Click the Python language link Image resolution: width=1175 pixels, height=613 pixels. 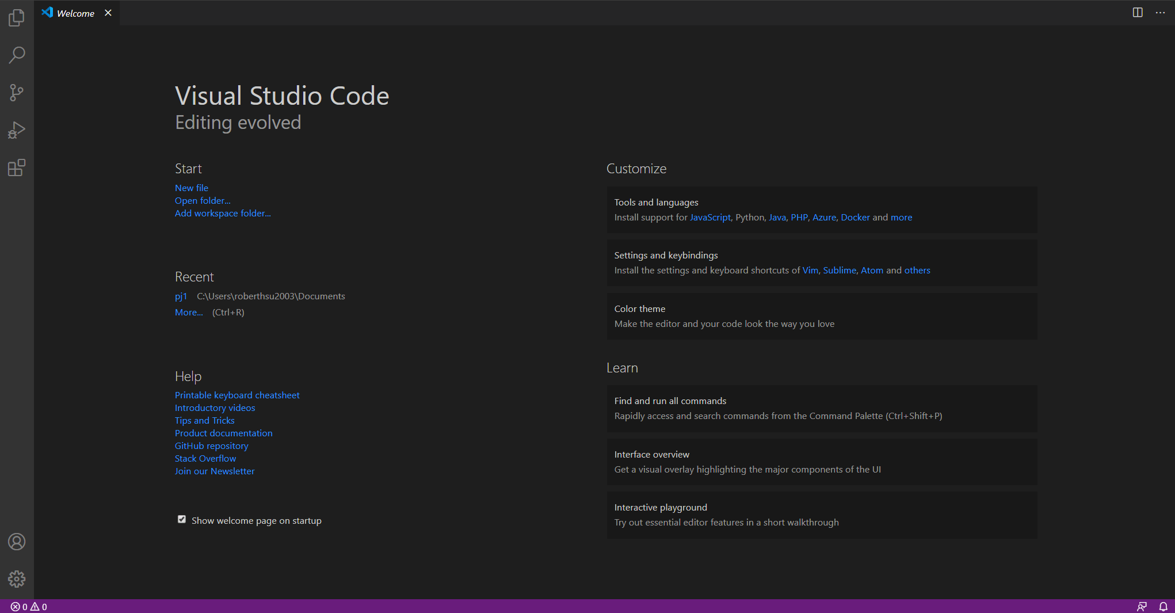[750, 217]
